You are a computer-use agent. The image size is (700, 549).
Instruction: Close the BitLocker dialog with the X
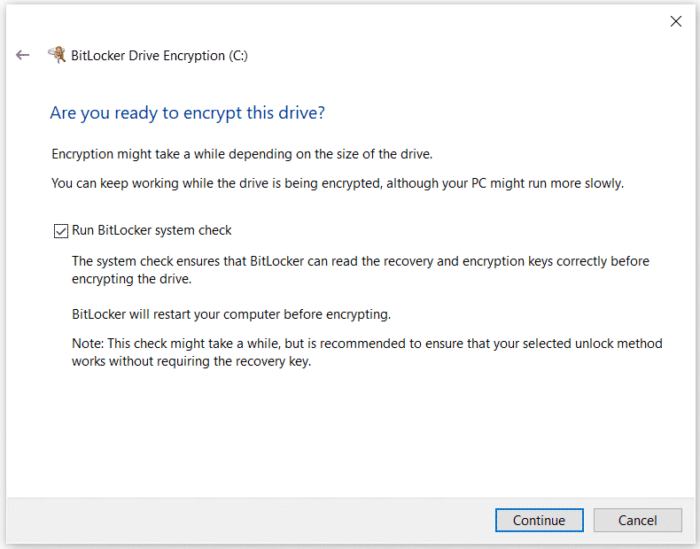[676, 21]
